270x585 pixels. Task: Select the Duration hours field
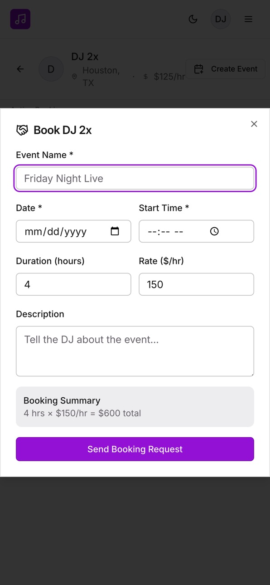[73, 284]
